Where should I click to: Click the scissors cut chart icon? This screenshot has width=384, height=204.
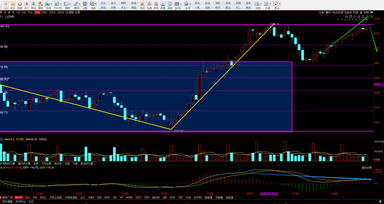point(359,16)
